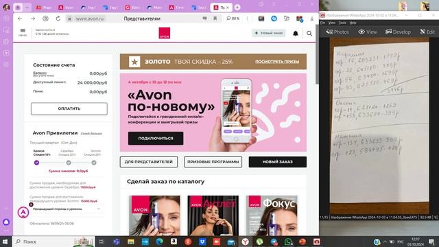
Task: Switch to Edit mode in photo viewer
Action: click(427, 32)
